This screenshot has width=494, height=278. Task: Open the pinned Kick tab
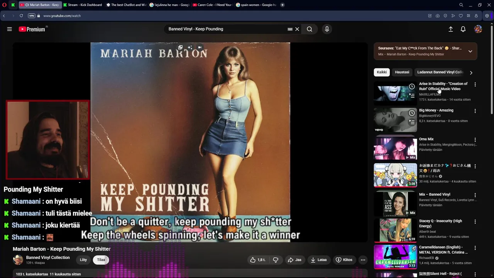click(13, 5)
